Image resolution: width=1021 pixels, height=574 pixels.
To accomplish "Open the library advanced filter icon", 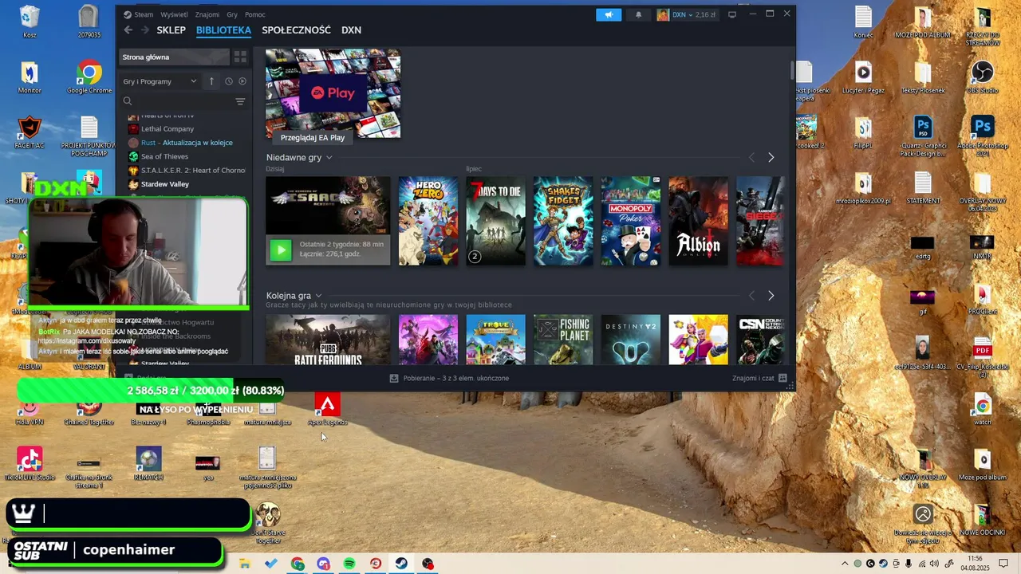I will tap(240, 101).
